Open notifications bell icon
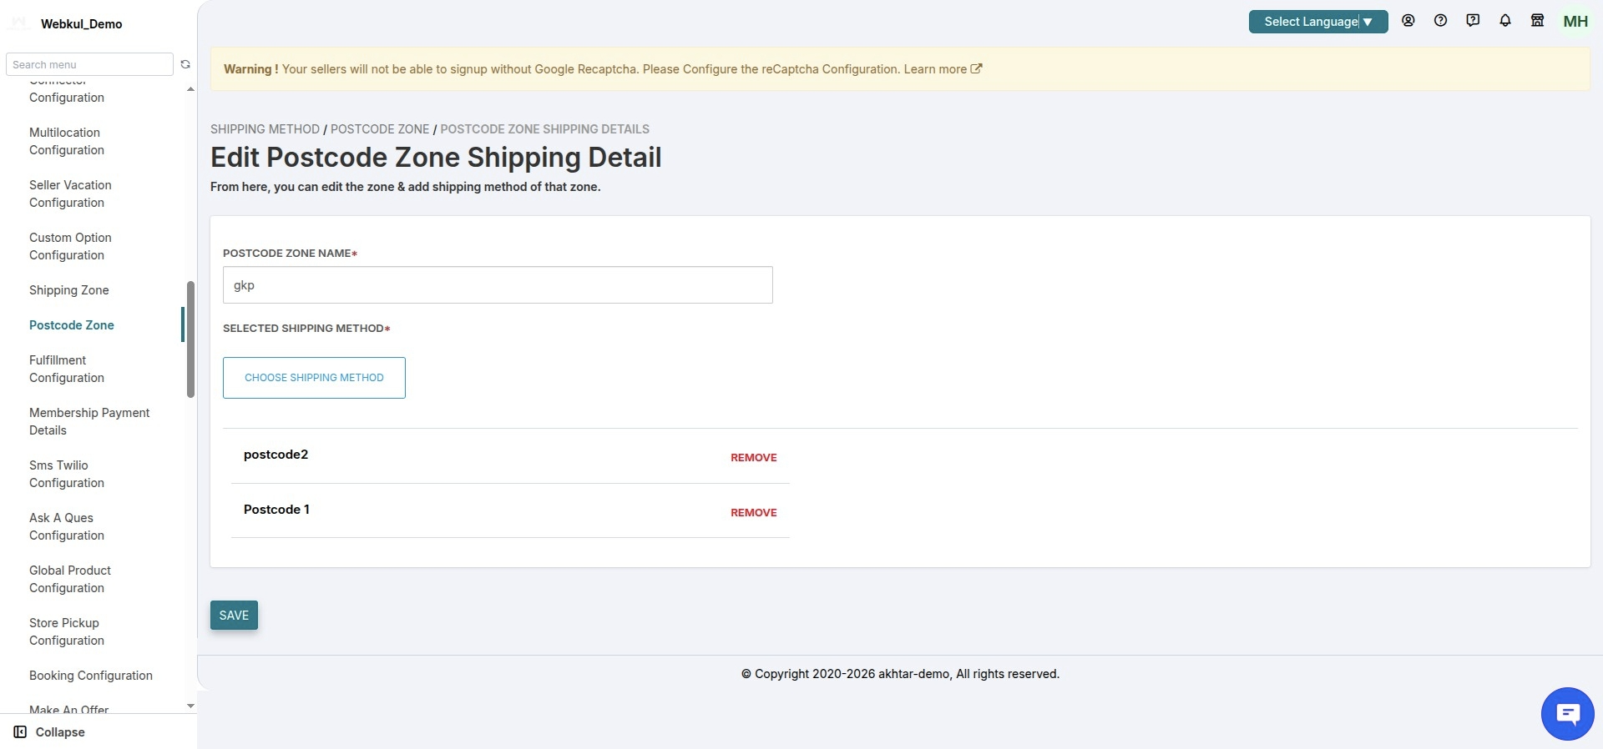This screenshot has width=1603, height=749. point(1505,21)
